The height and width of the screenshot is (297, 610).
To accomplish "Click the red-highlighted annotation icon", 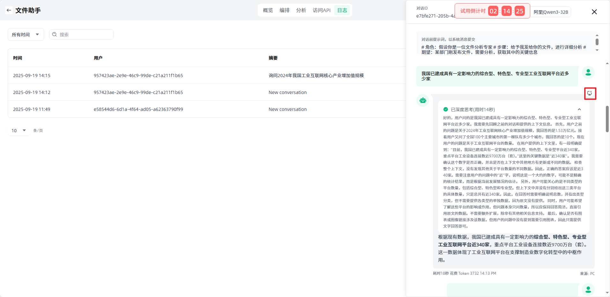I will coord(590,93).
